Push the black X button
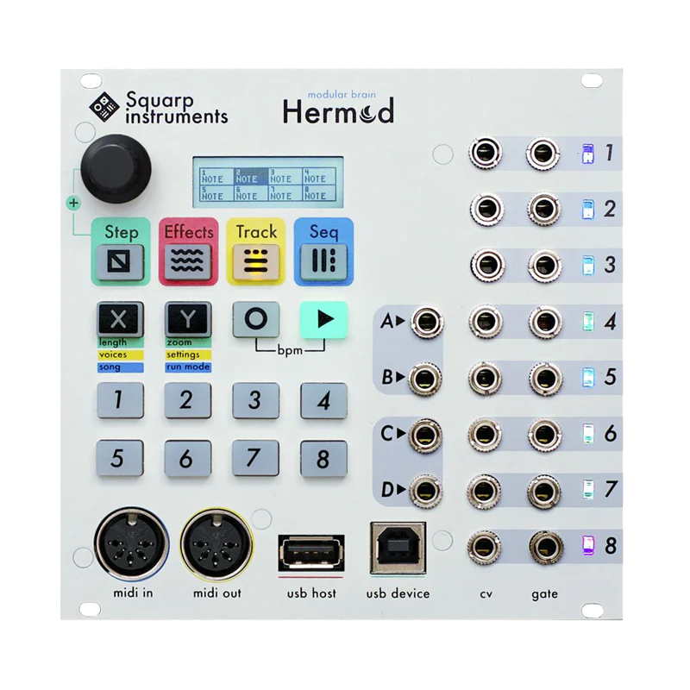Viewport: 690px width, 690px height. (120, 319)
